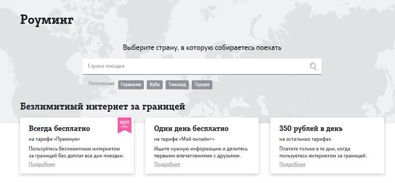Click 'Пользуйтесь безлимитным интернетом' description

coord(76,152)
